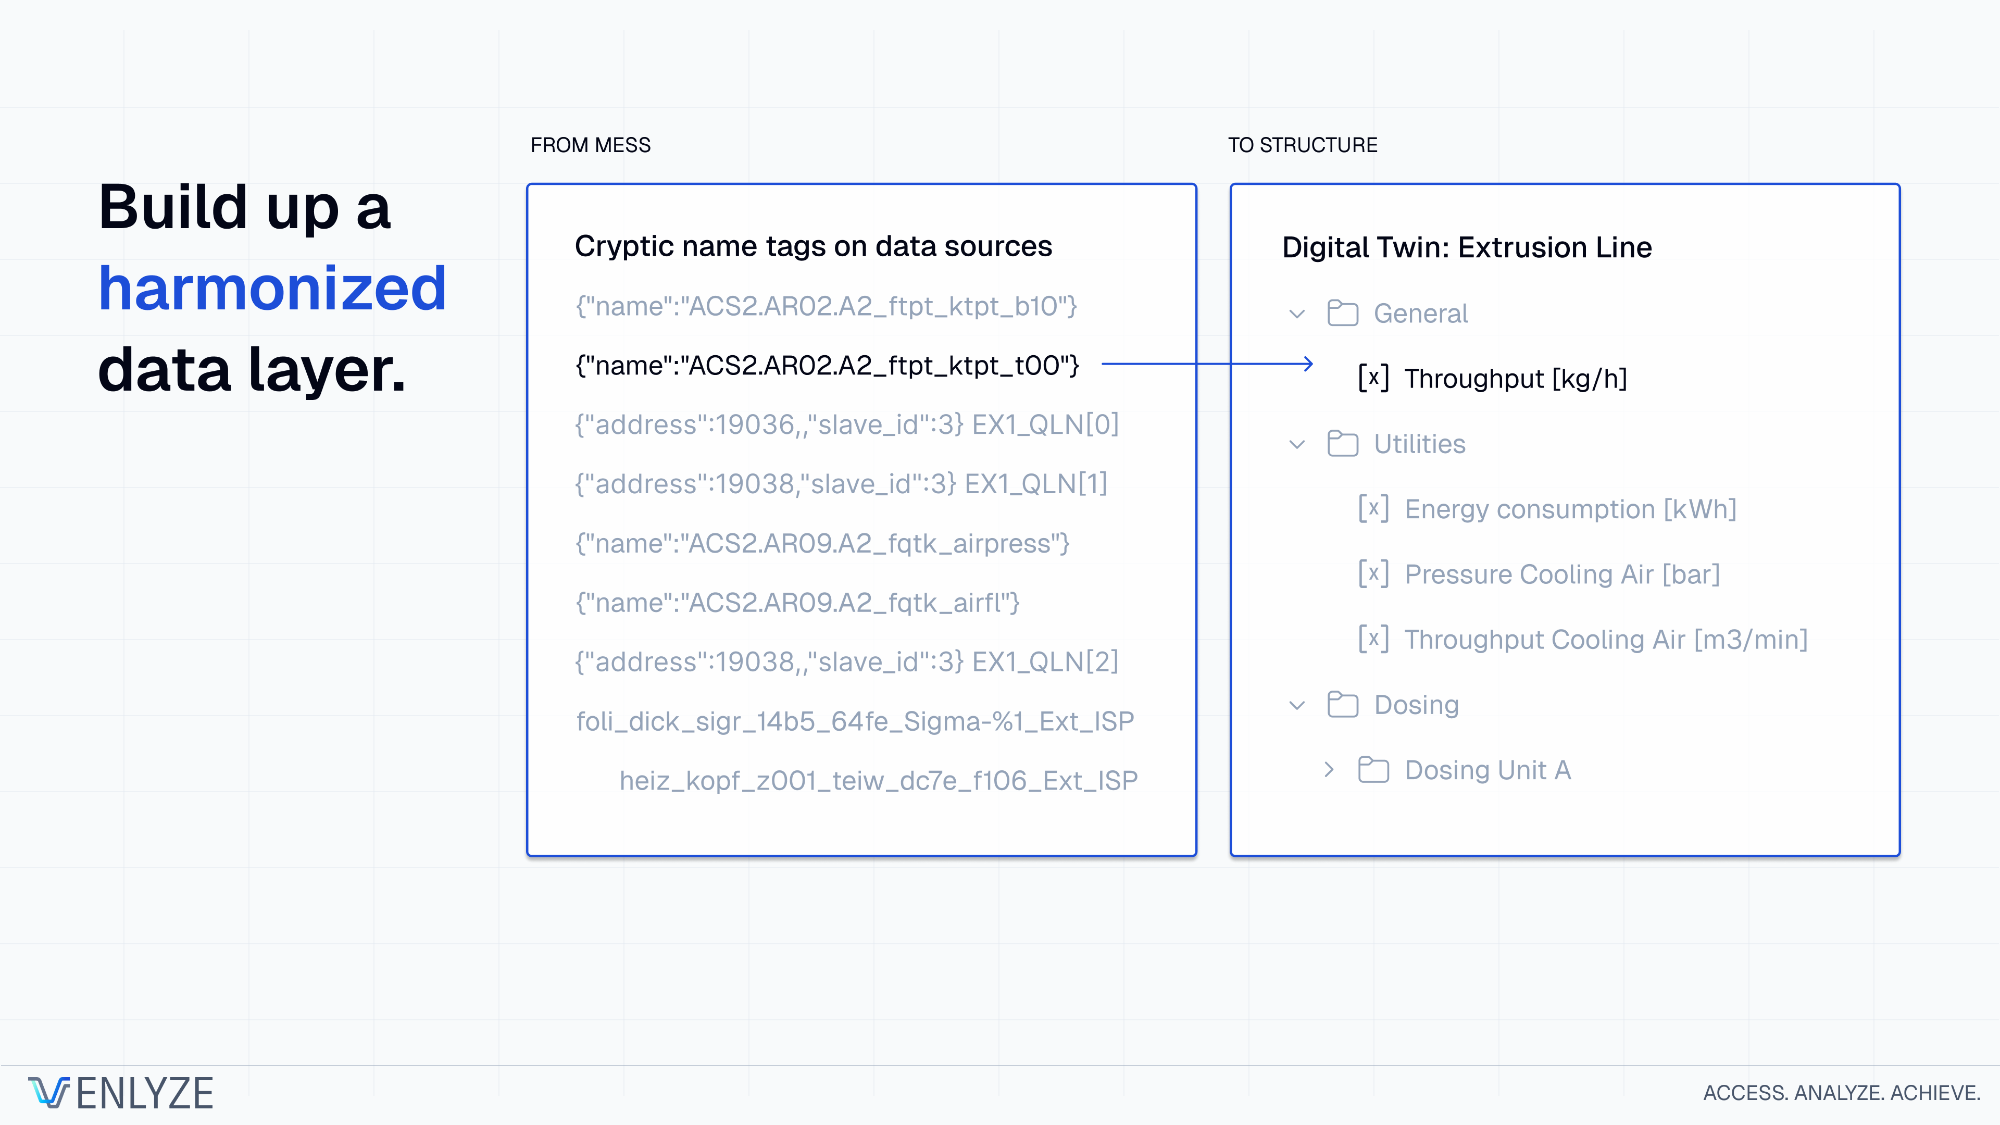Expand the Dosing Unit A chevron
Screen dimensions: 2000x1125
pos(1329,769)
